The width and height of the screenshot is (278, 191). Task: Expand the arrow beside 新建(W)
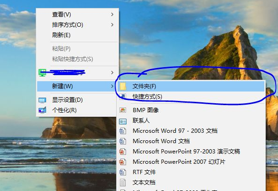[x=112, y=86]
